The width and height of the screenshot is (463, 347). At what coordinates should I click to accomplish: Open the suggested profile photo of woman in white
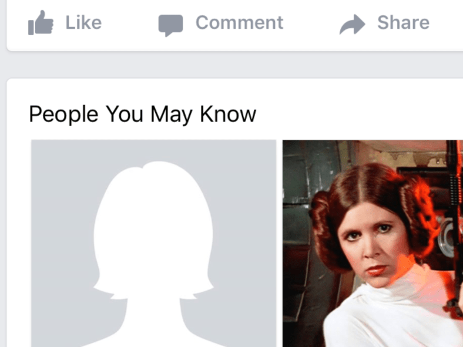tap(373, 244)
